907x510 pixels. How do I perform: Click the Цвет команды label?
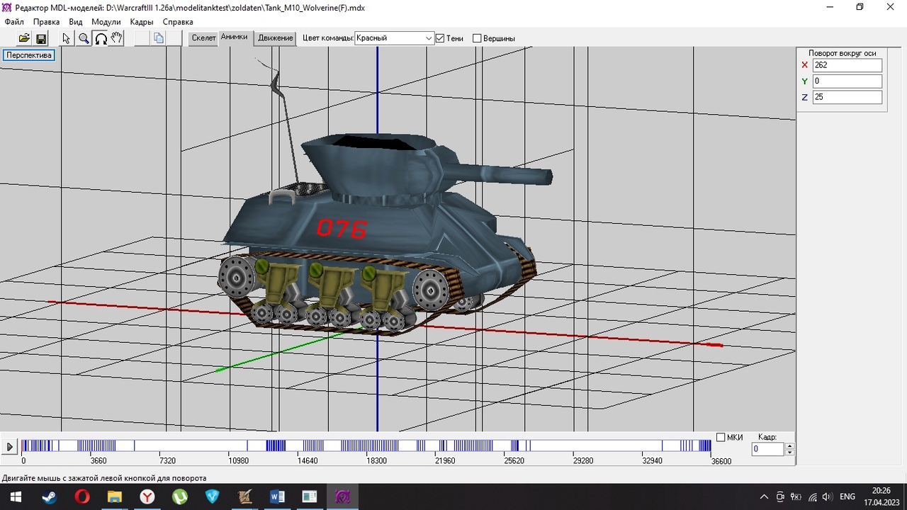click(x=327, y=38)
